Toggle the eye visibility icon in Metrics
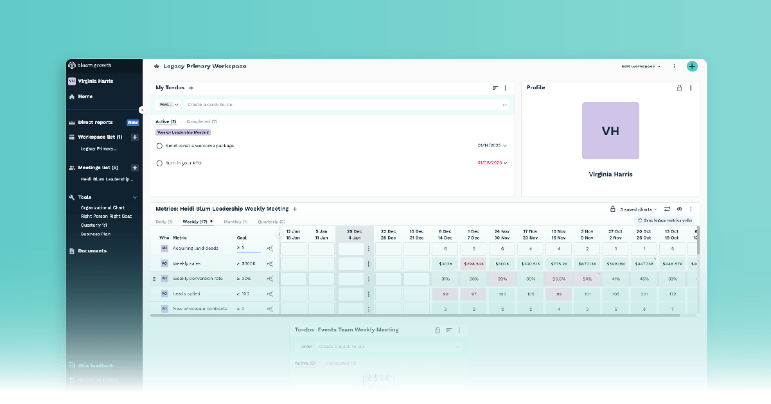This screenshot has width=771, height=404. point(679,209)
